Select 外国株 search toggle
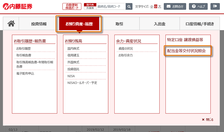Screen dimensions: 224x132 [90, 8]
